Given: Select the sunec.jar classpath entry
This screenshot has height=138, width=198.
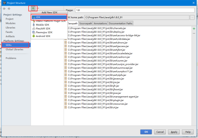Looking at the screenshot, I should click(98, 60).
